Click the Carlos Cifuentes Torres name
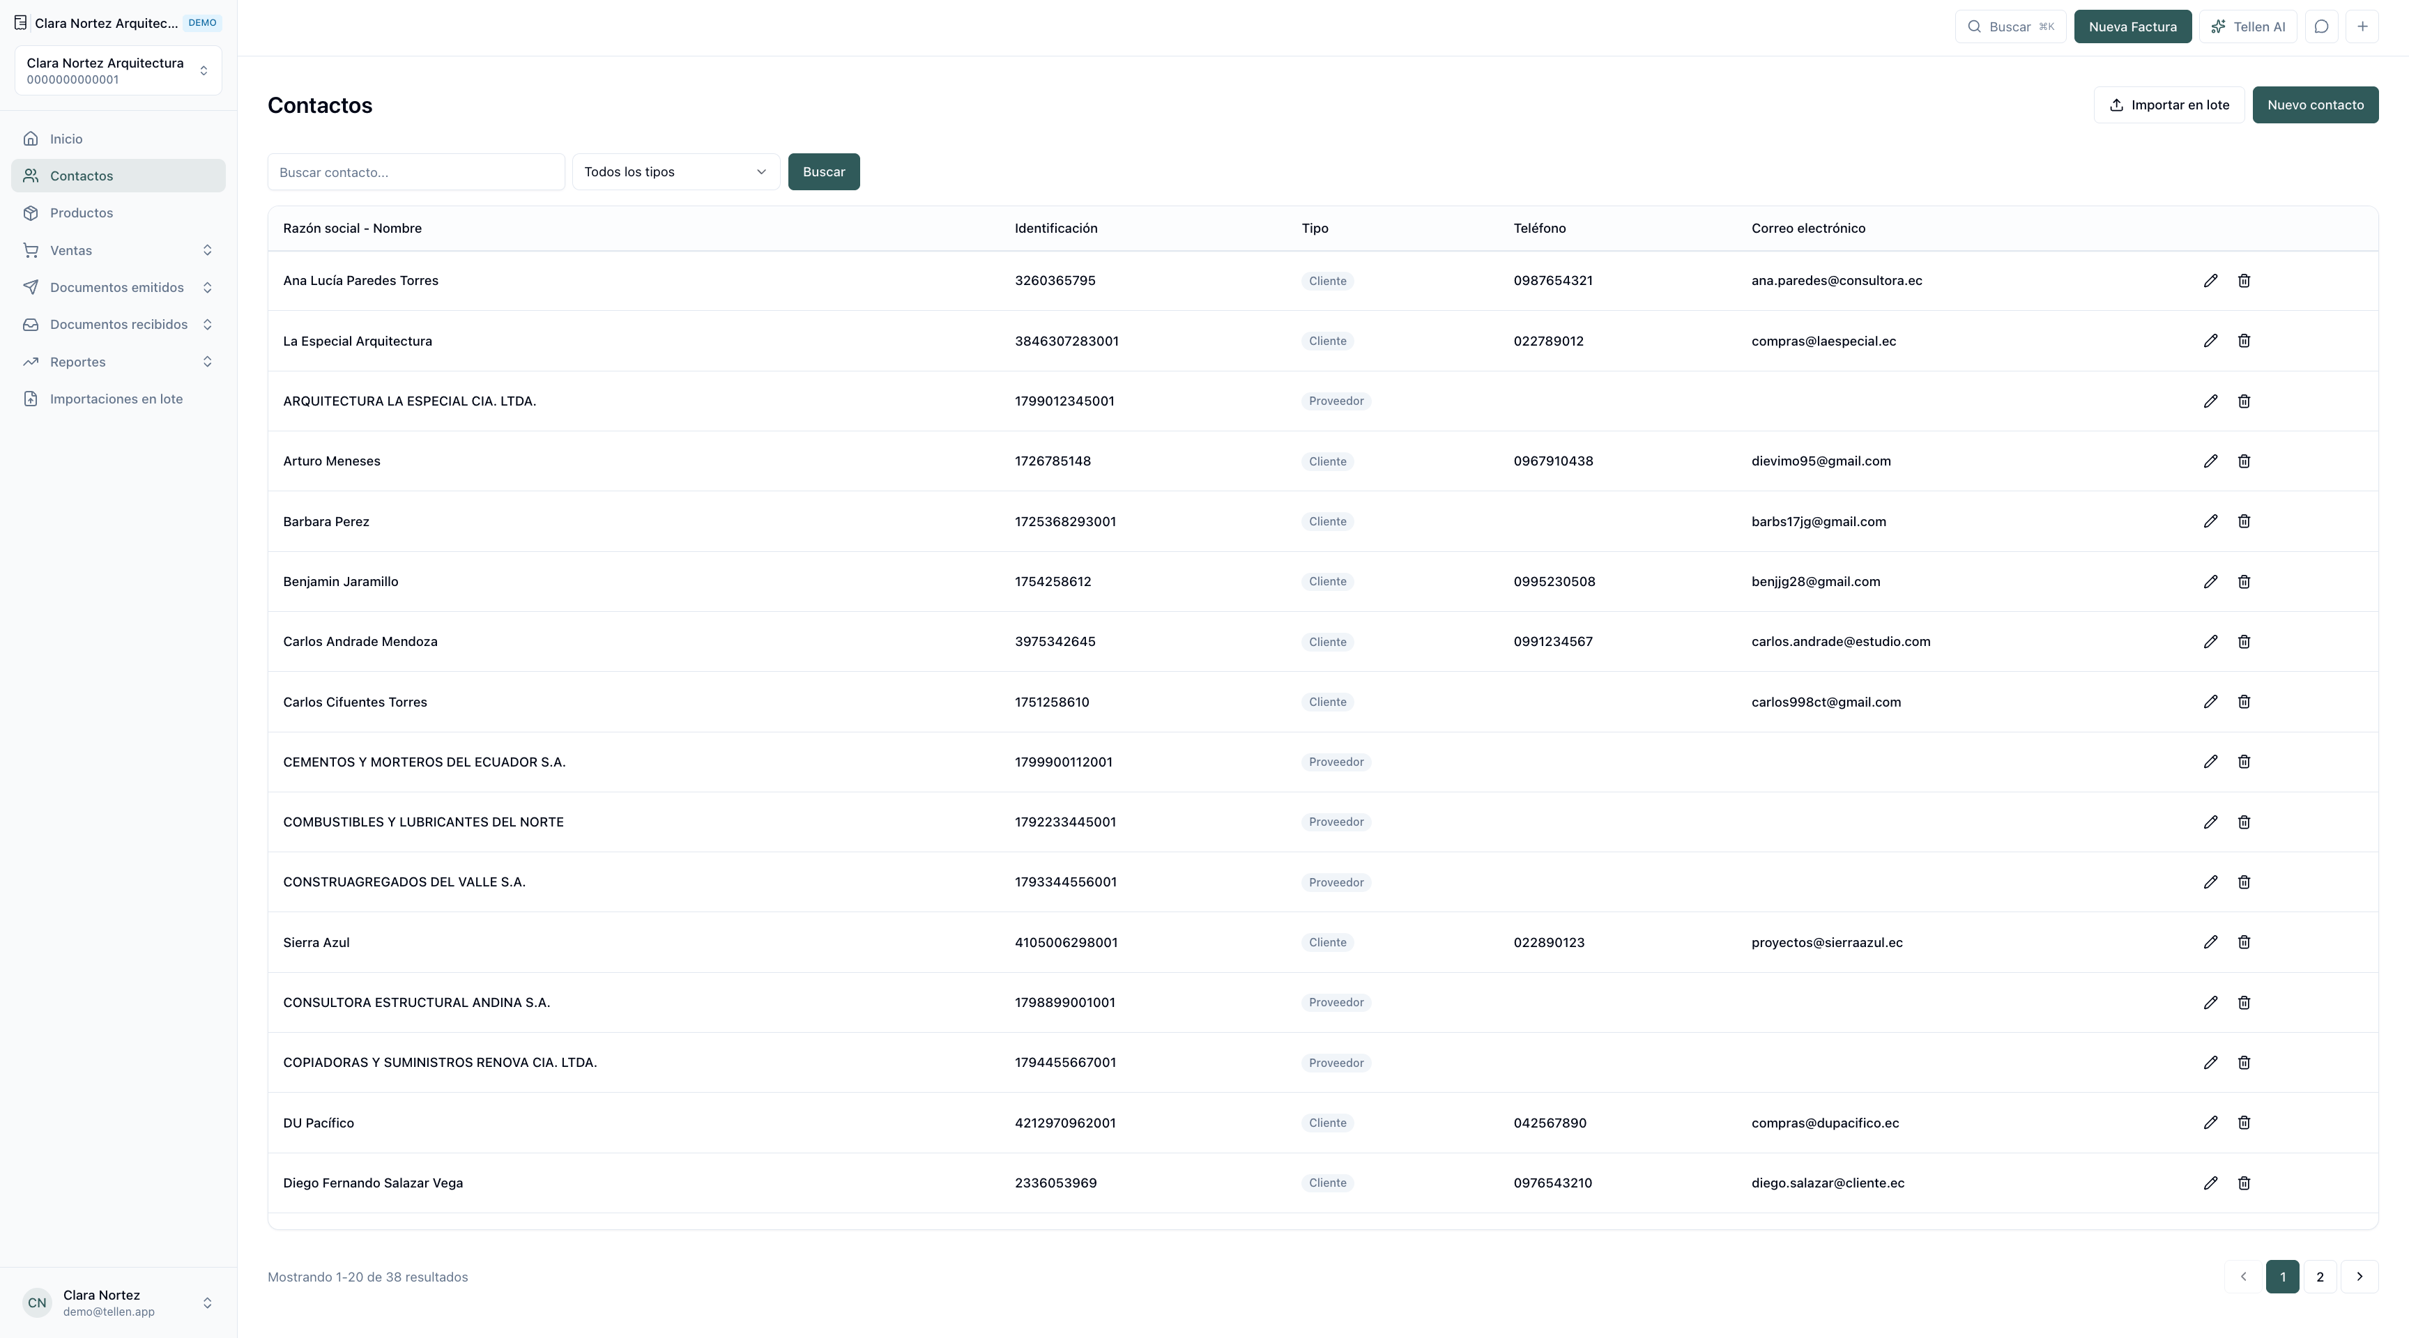Screen dimensions: 2409x1338 pyautogui.click(x=354, y=702)
